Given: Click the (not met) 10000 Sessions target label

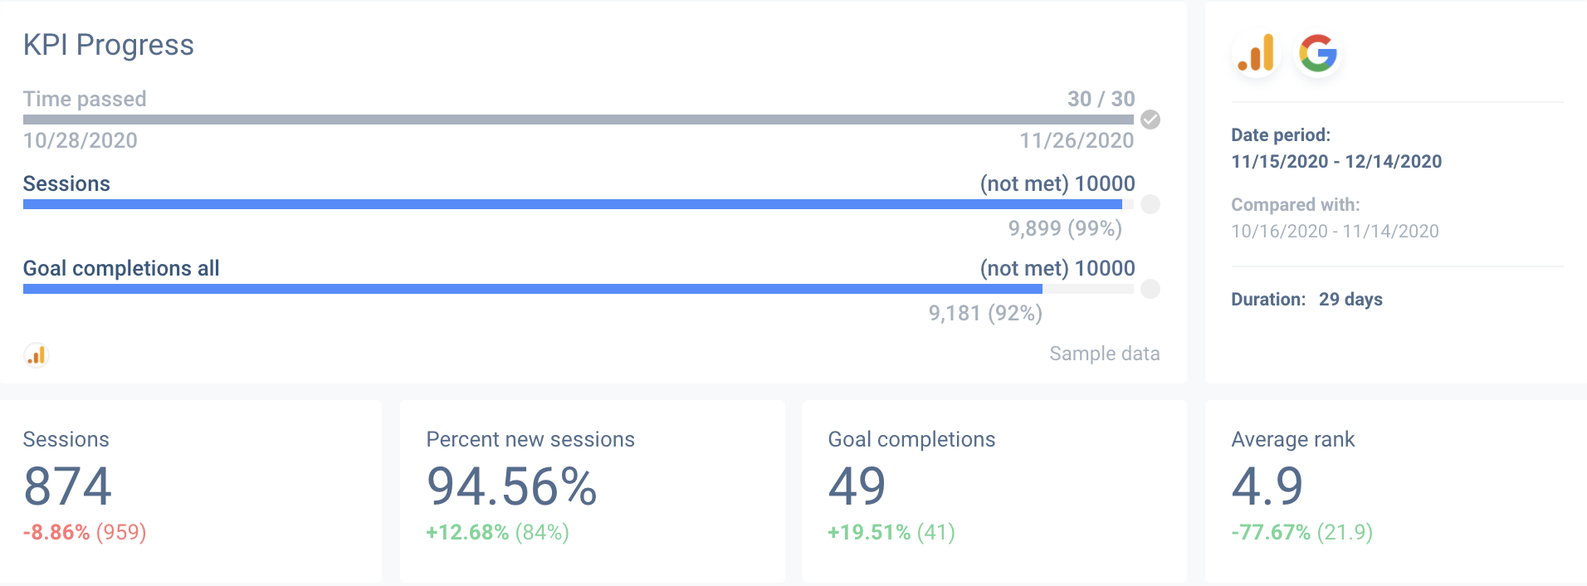Looking at the screenshot, I should [1057, 183].
